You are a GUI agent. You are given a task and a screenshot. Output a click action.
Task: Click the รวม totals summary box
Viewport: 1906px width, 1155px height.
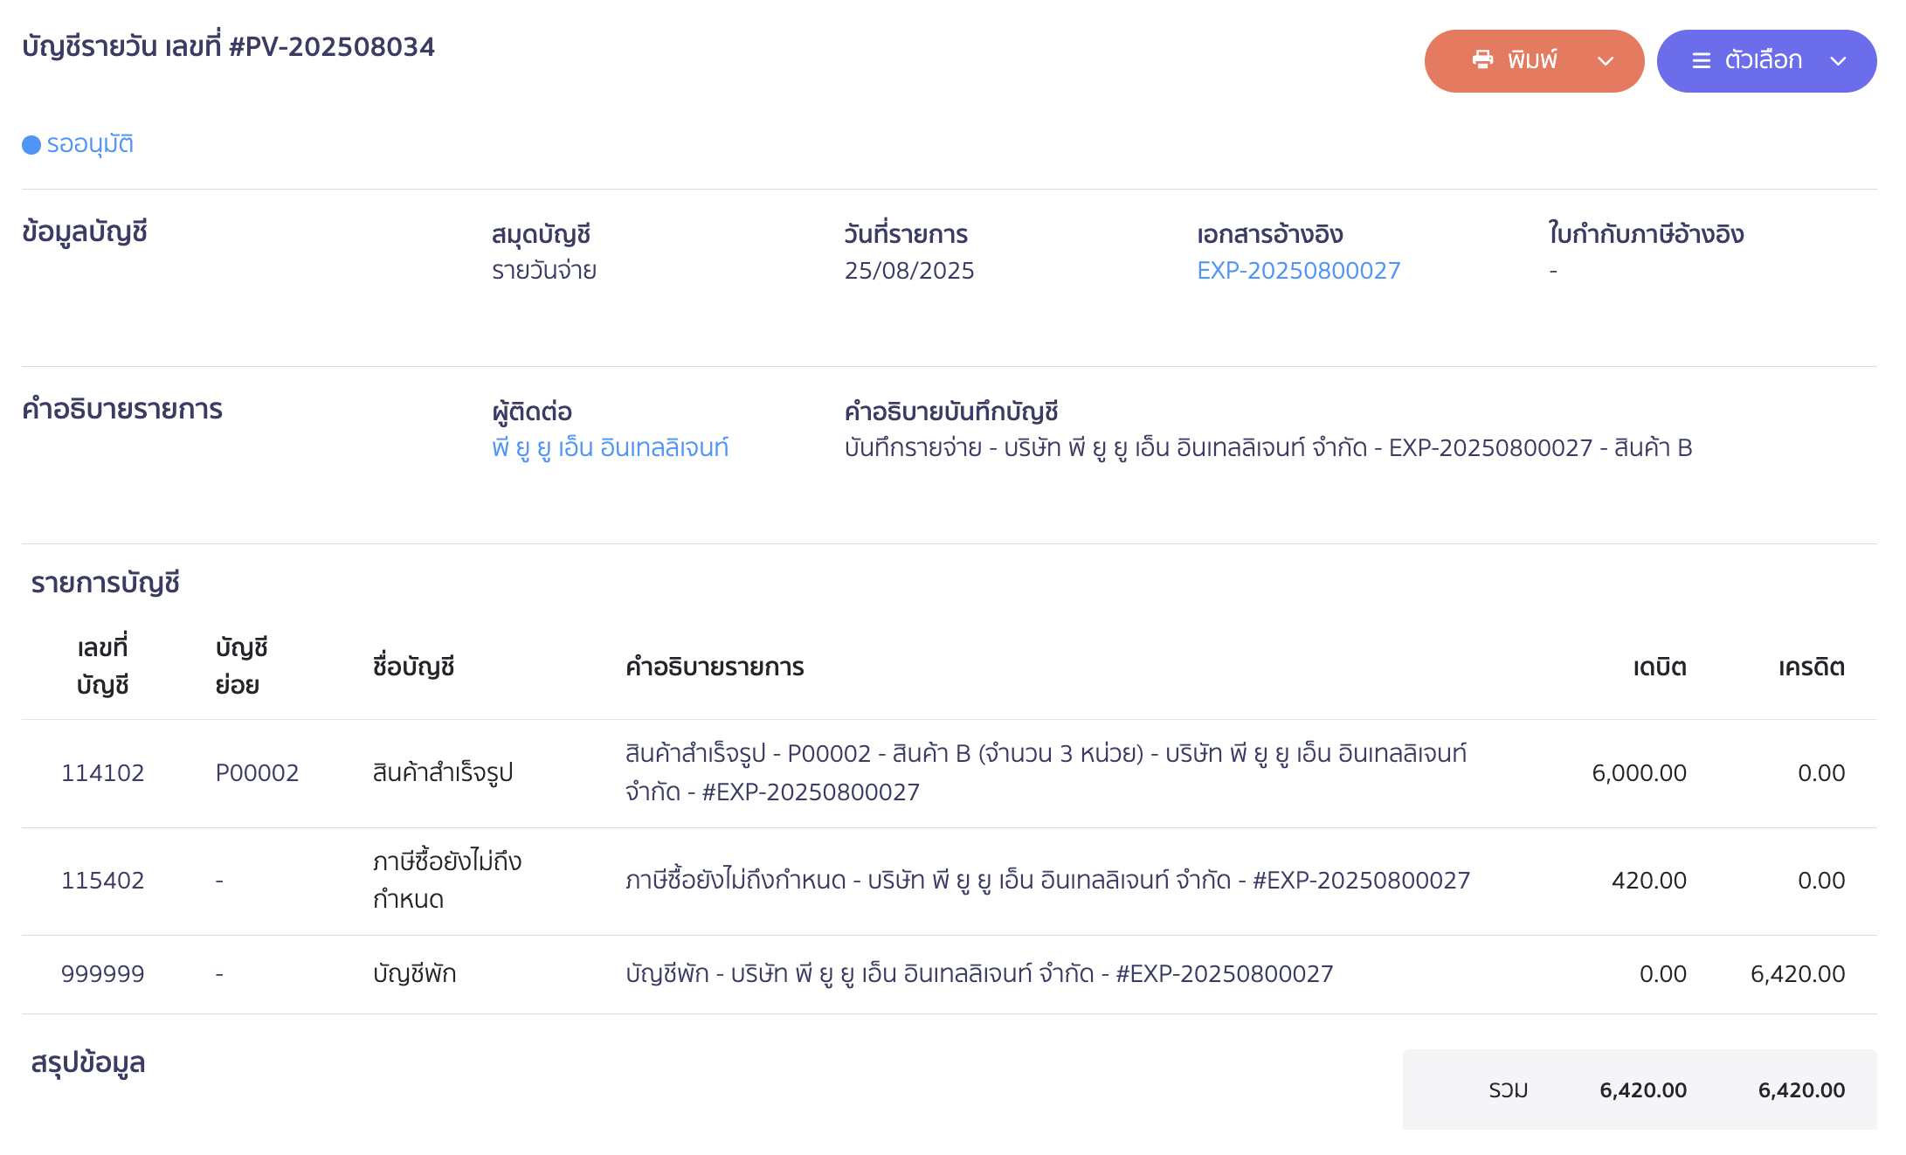pos(1640,1089)
